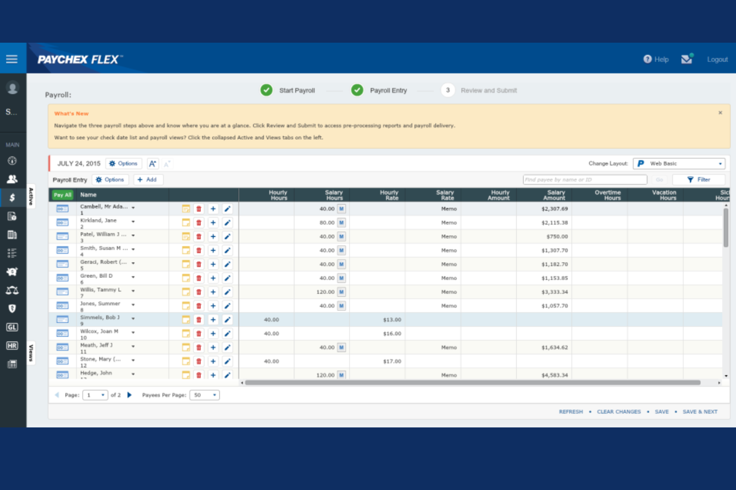Open the GL sidebar icon
The width and height of the screenshot is (736, 490).
point(12,327)
